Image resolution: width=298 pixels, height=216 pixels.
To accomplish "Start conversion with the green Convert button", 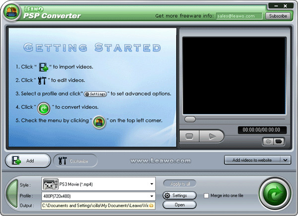I will [275, 193].
